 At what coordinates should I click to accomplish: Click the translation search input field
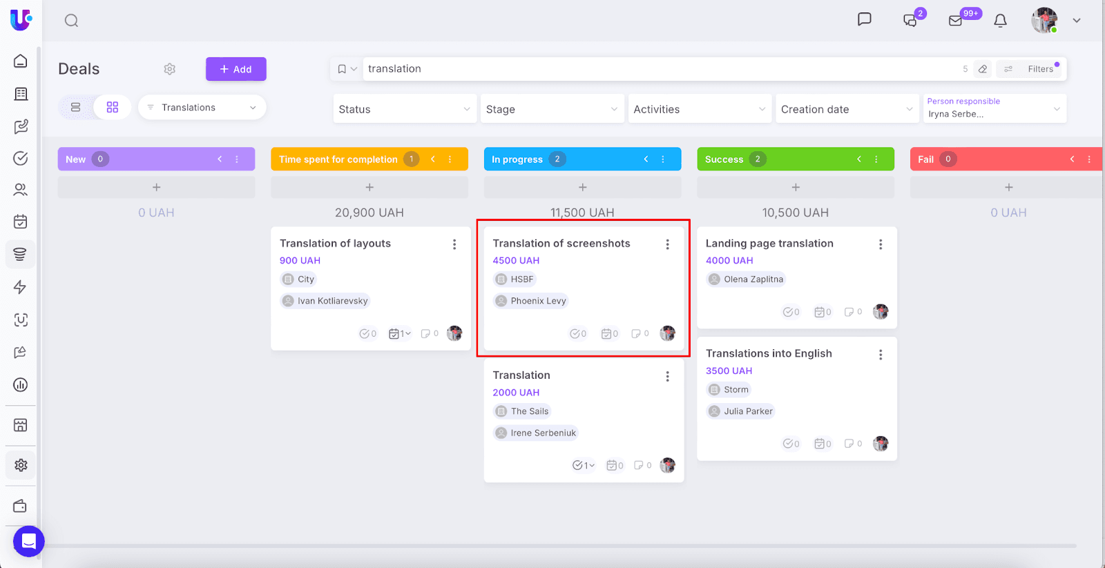[656, 69]
